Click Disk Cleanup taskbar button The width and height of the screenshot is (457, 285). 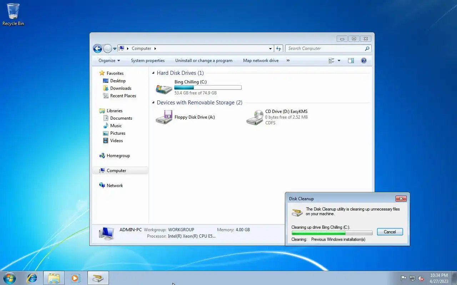[98, 278]
